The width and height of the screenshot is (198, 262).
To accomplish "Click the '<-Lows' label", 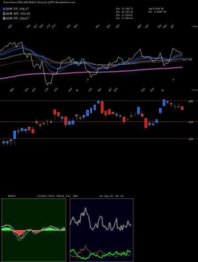I will click(x=195, y=90).
